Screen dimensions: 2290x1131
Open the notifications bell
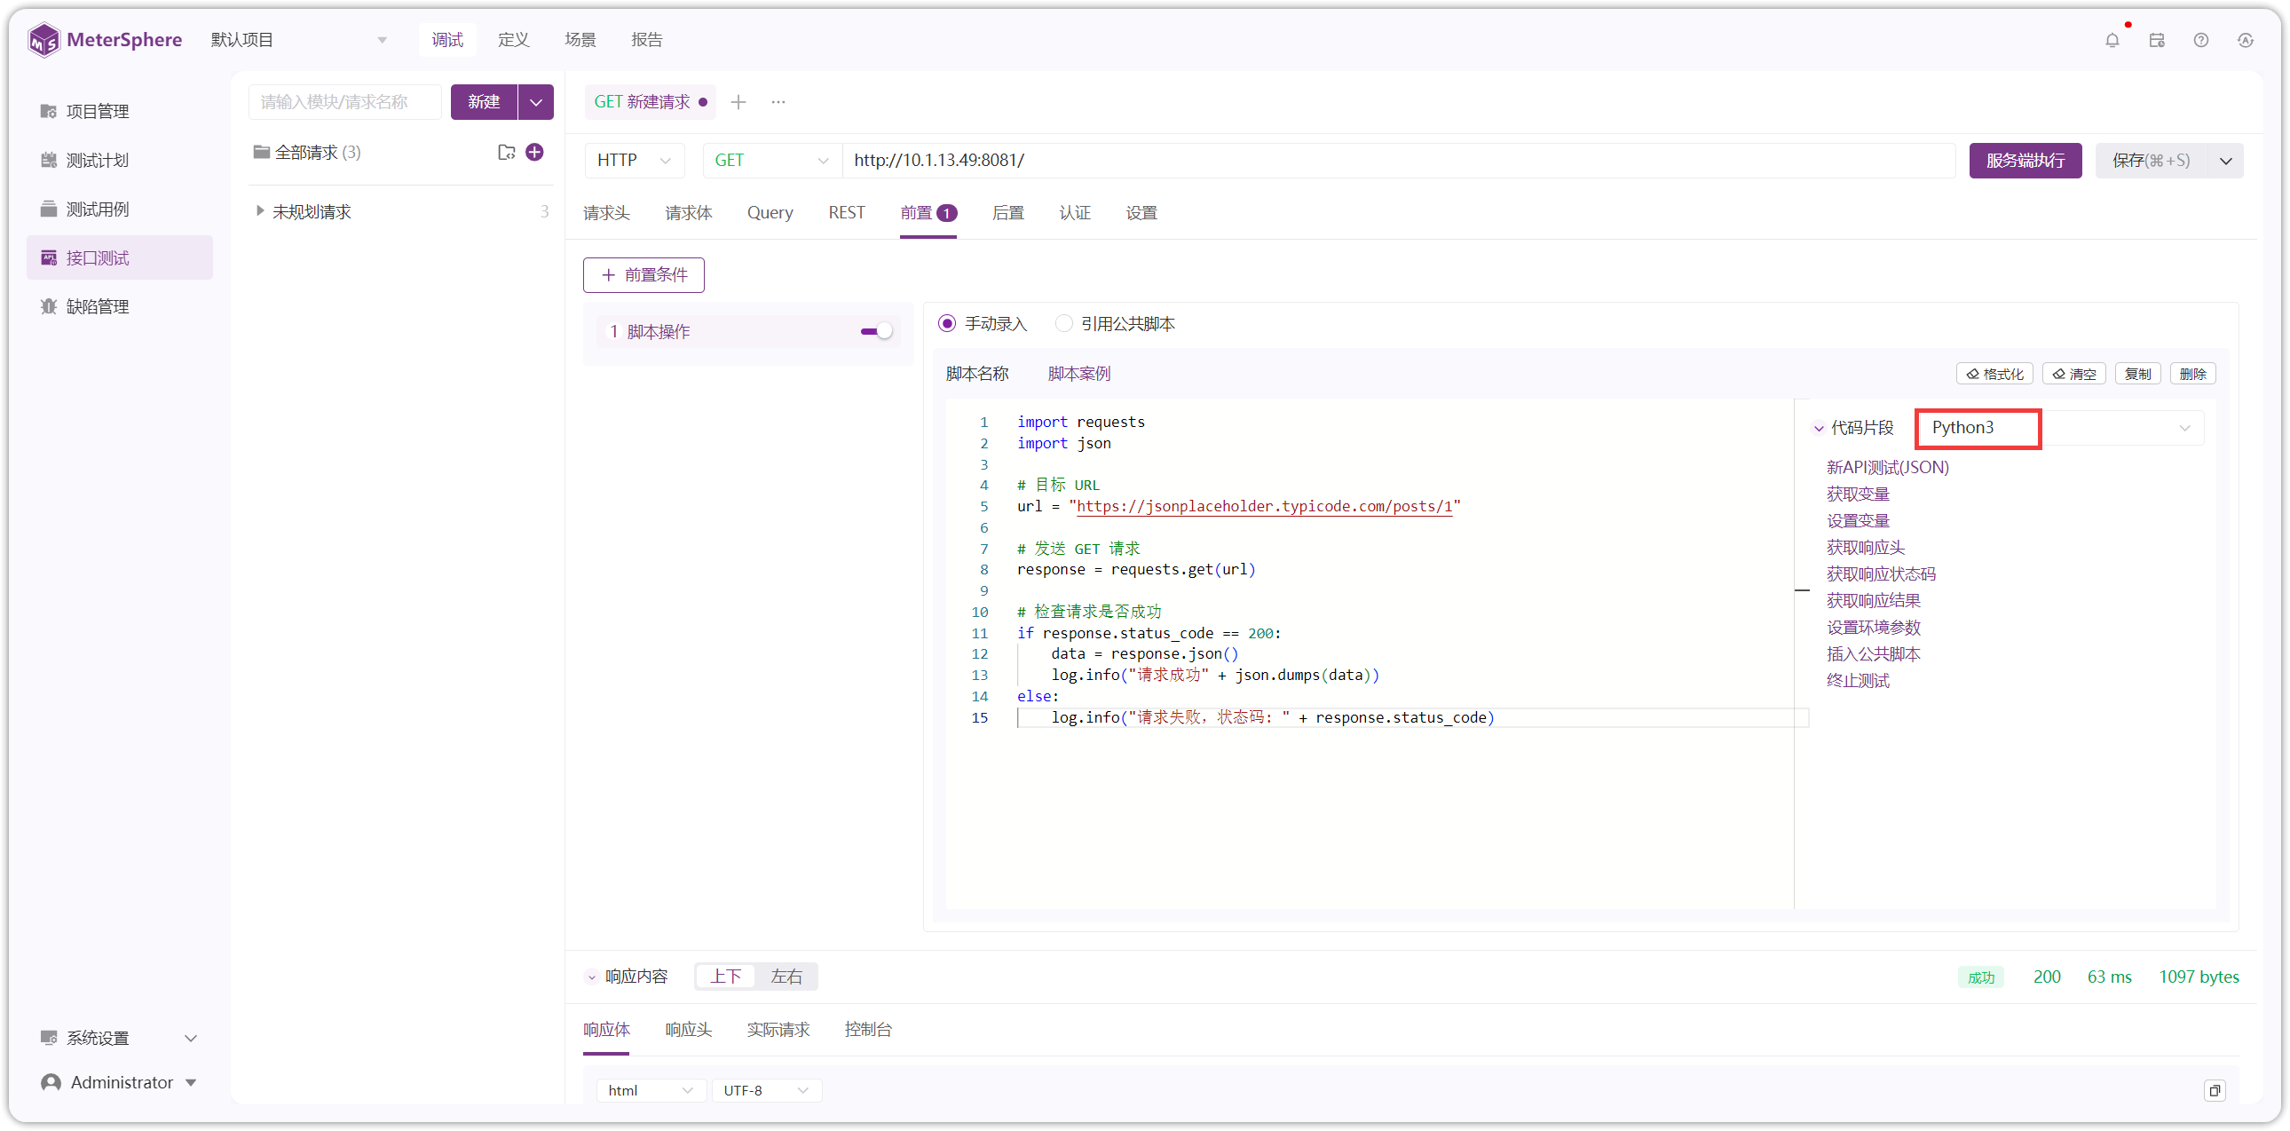tap(2112, 40)
